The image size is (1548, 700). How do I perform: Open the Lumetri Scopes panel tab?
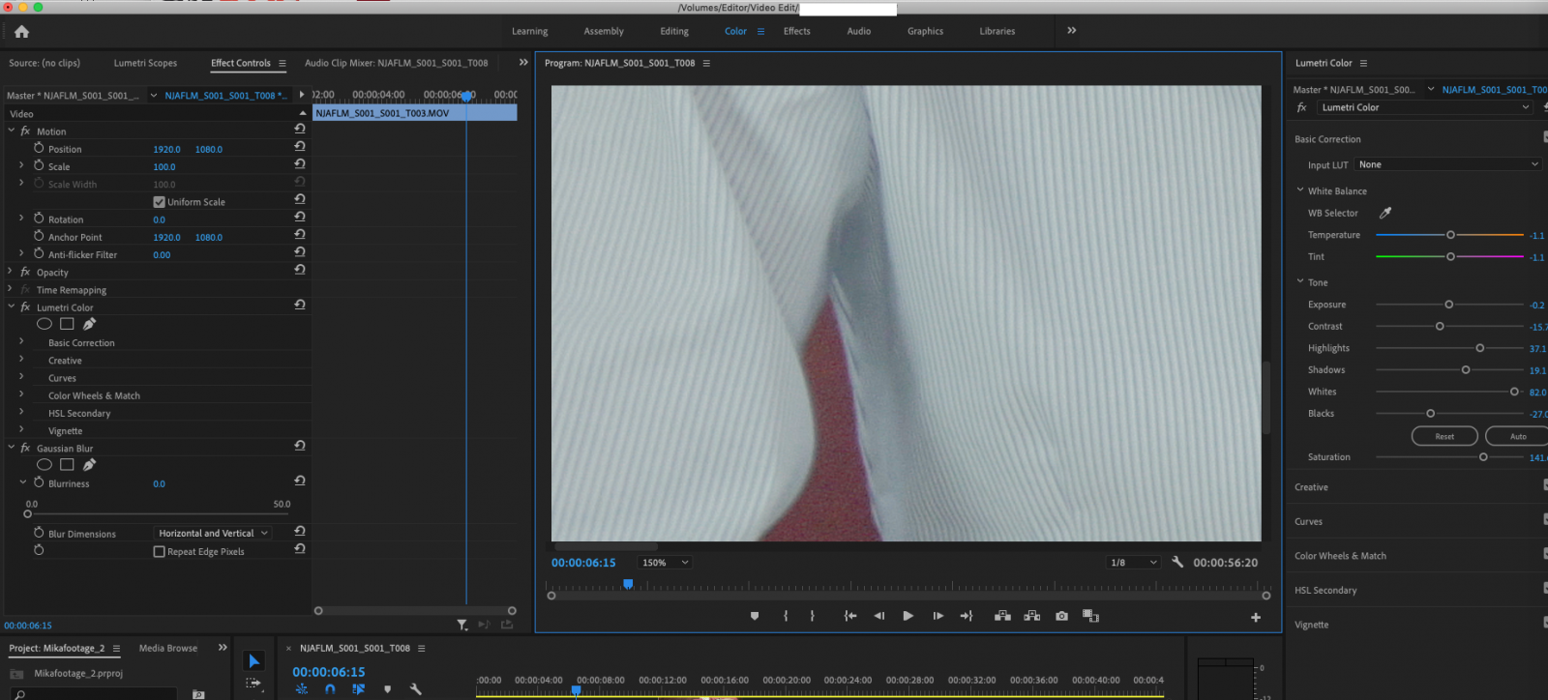[145, 63]
